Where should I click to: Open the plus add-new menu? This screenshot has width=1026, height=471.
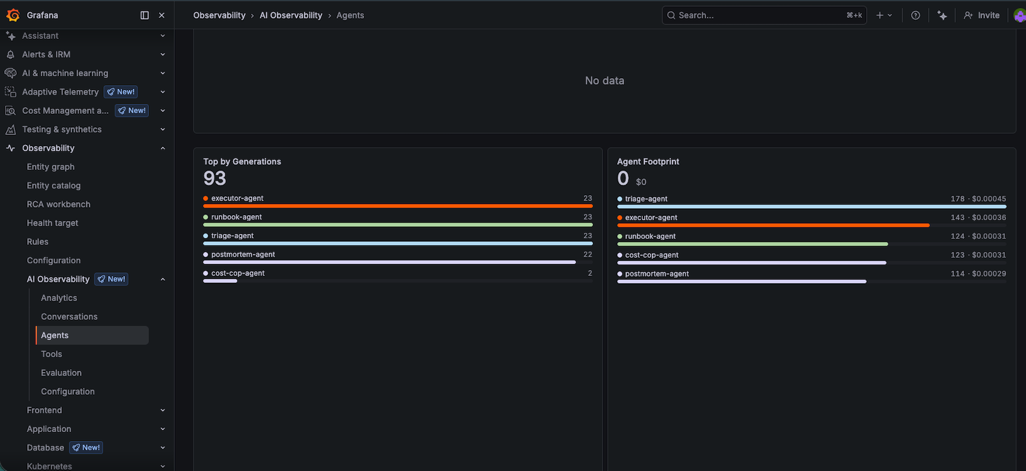click(884, 15)
